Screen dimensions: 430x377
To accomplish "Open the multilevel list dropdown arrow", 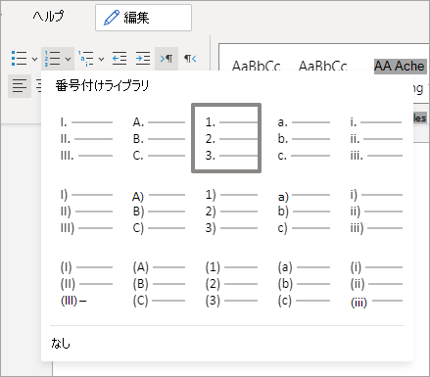I will tap(101, 59).
